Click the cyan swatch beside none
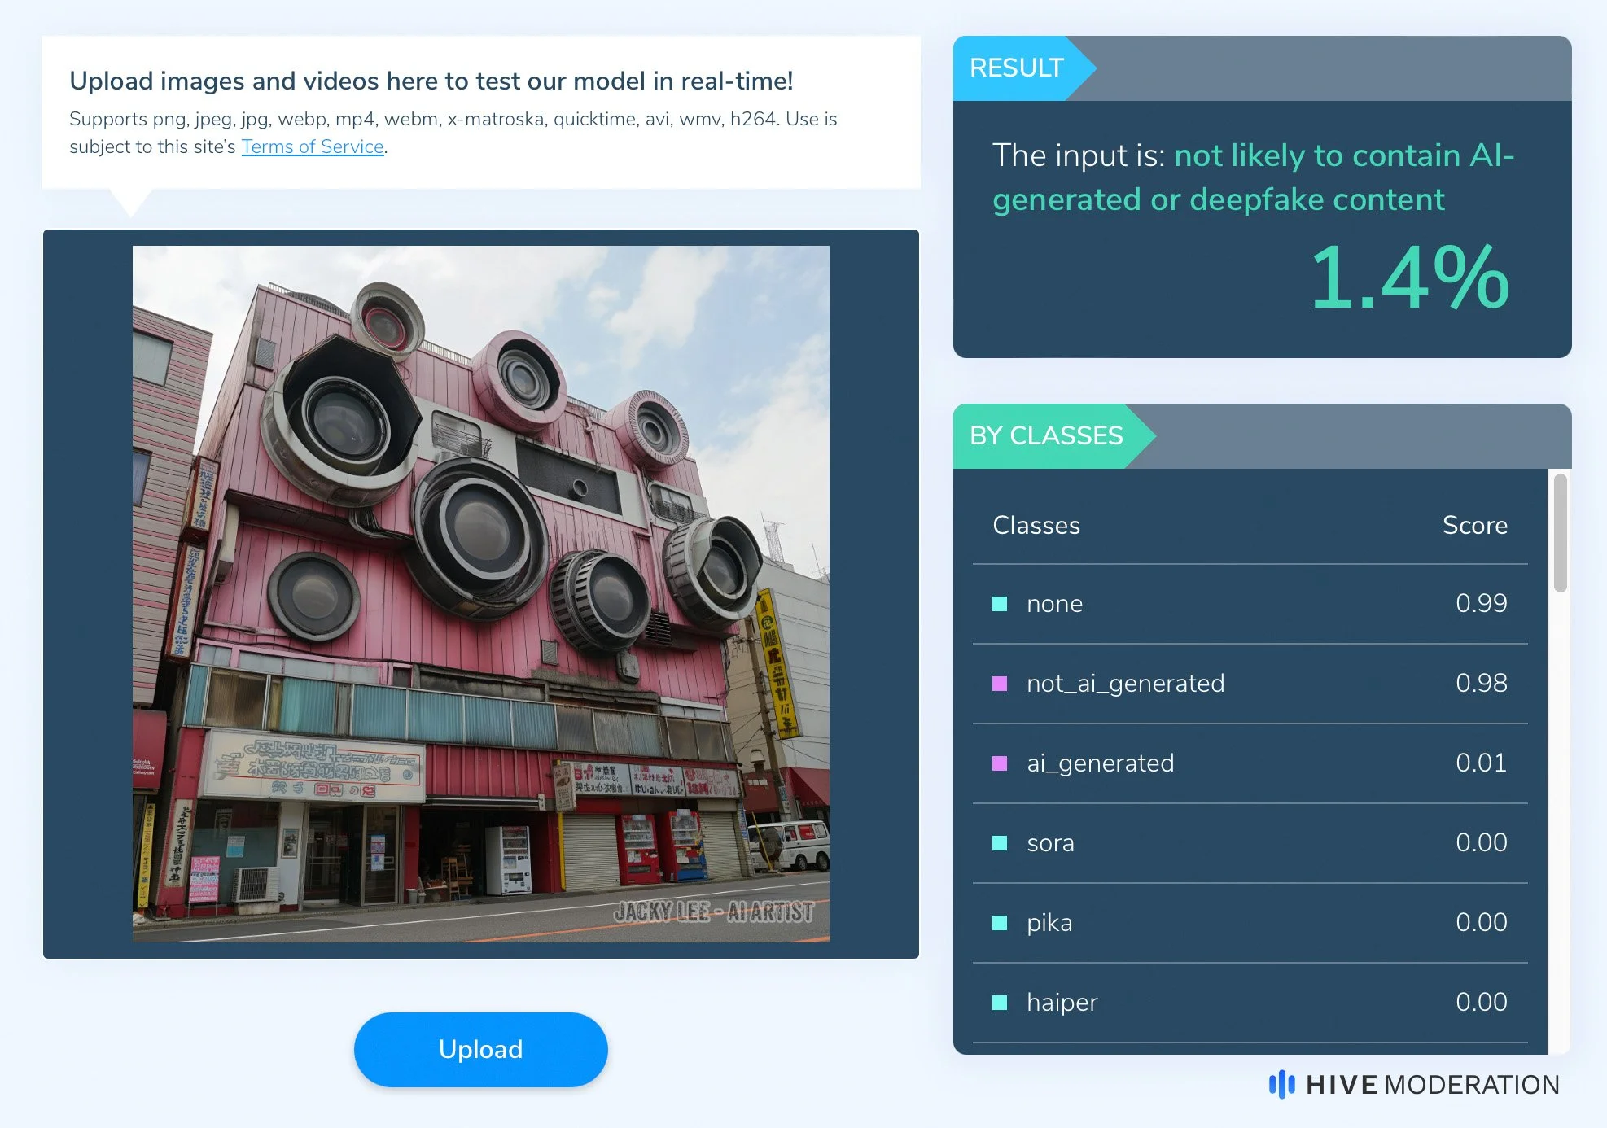The width and height of the screenshot is (1607, 1128). pyautogui.click(x=1000, y=604)
